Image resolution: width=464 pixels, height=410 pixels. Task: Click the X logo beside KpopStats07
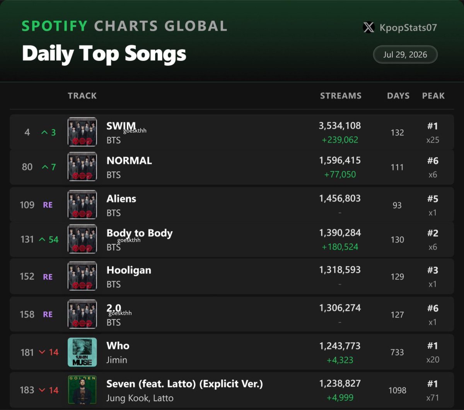point(369,27)
